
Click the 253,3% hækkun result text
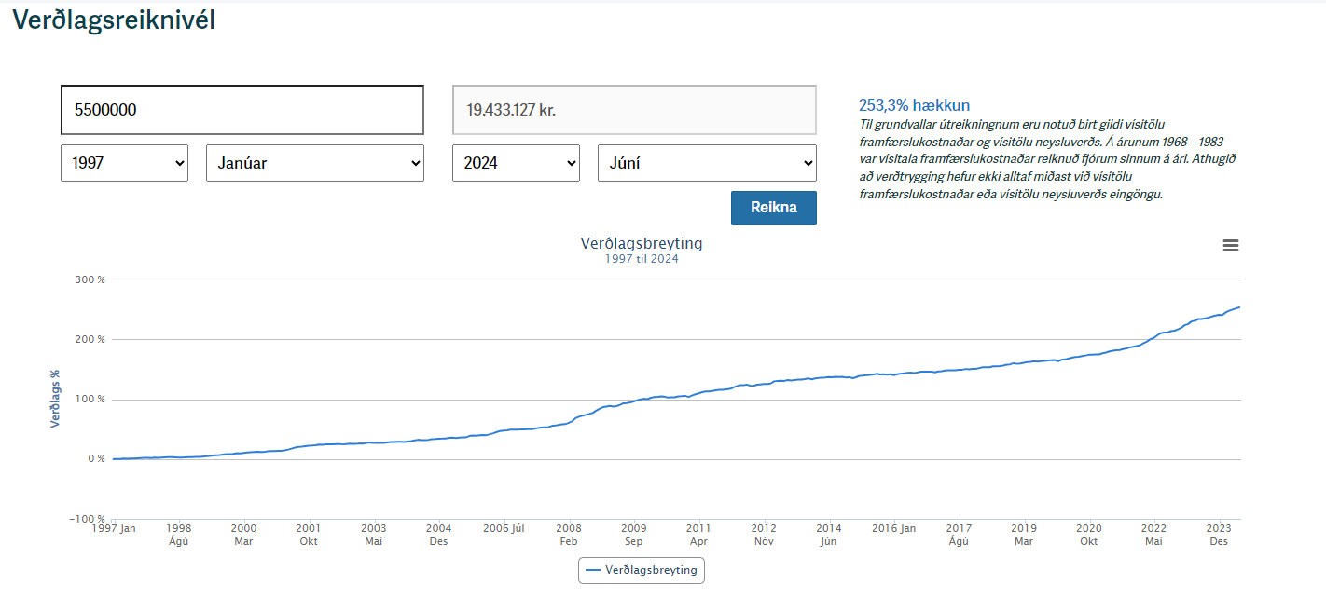914,105
